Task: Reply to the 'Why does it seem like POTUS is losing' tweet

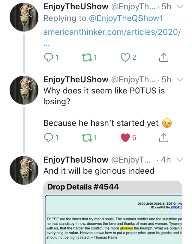Action: pos(49,138)
